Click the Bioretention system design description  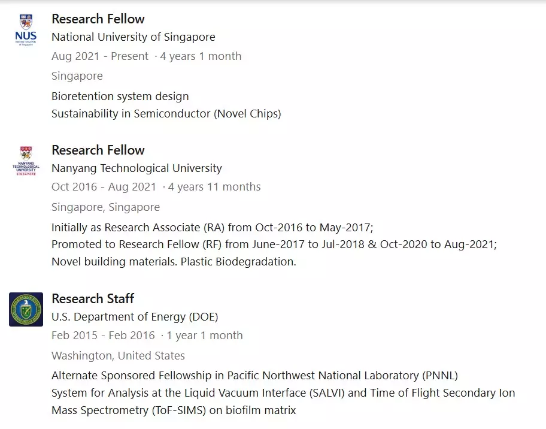[x=120, y=96]
